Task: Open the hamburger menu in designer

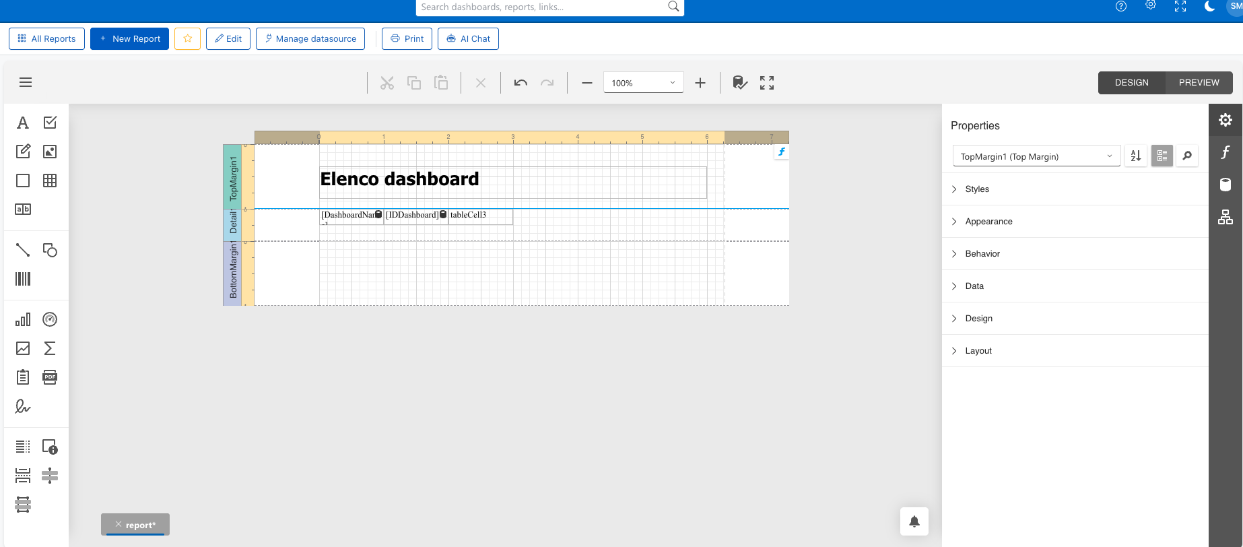Action: [x=26, y=82]
